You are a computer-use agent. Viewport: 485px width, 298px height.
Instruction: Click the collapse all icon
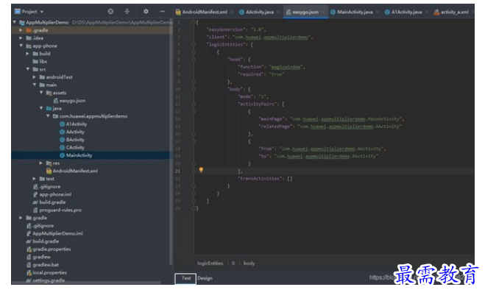[x=127, y=12]
